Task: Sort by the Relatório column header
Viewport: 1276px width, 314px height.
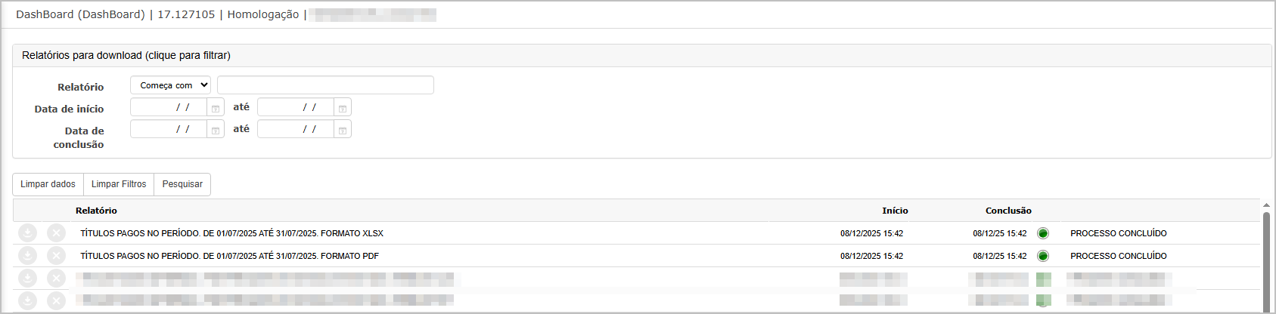Action: click(96, 211)
